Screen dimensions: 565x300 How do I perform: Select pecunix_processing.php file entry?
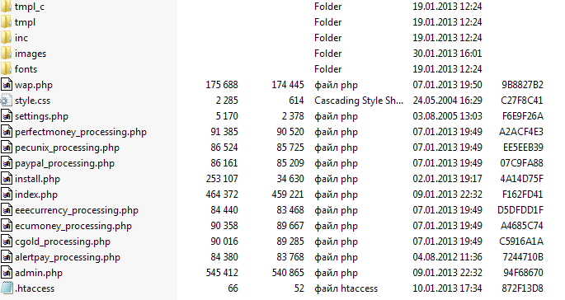[67, 148]
